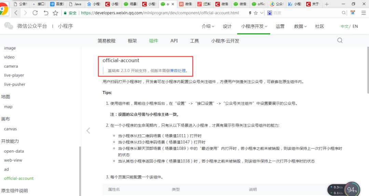Click the lightning bolt speed mode icon
This screenshot has height=196, width=369.
(250, 13)
